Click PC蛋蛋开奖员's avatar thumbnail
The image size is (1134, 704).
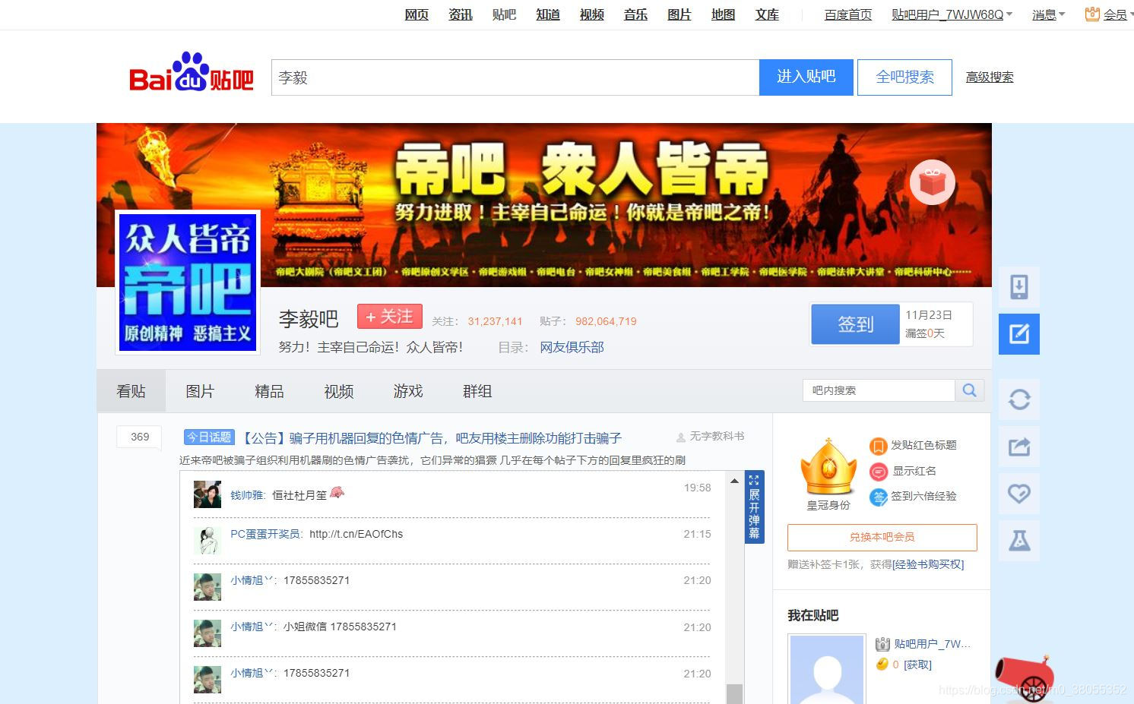tap(207, 540)
